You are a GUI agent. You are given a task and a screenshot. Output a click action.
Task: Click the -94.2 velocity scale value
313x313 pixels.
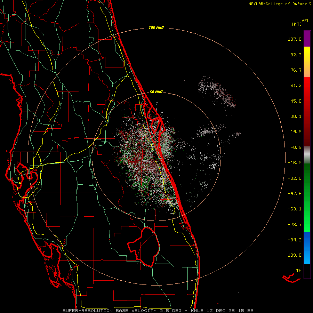pos(295,240)
